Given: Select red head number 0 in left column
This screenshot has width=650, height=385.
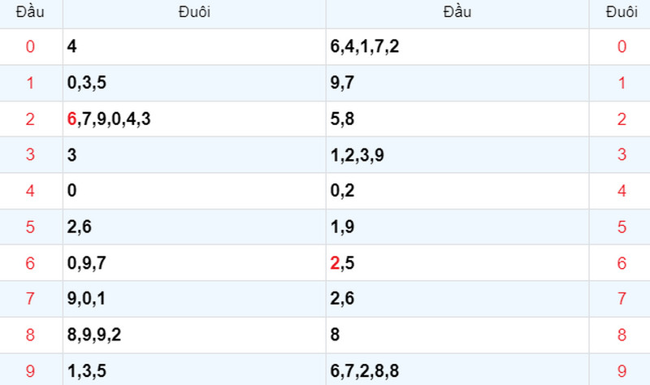Looking at the screenshot, I should coord(30,46).
